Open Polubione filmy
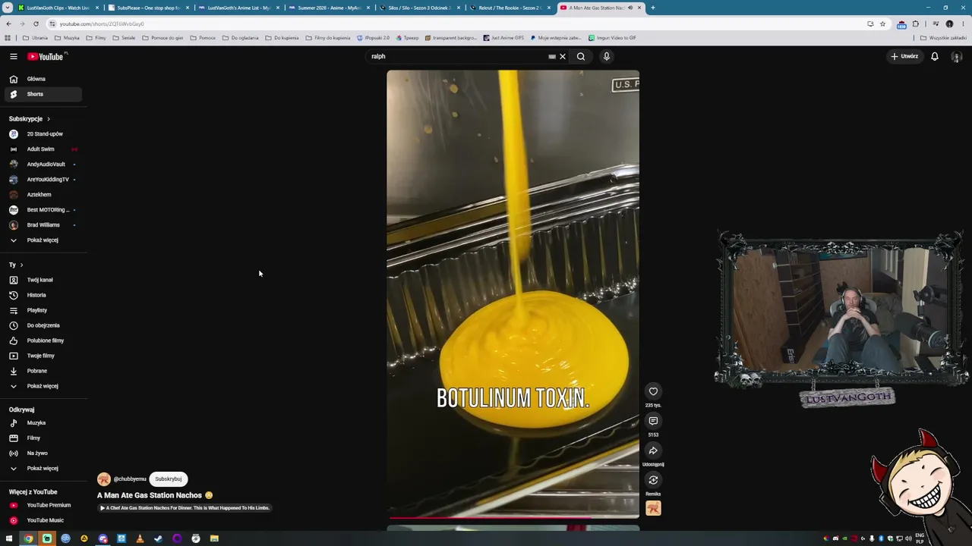972x546 pixels. tap(42, 340)
